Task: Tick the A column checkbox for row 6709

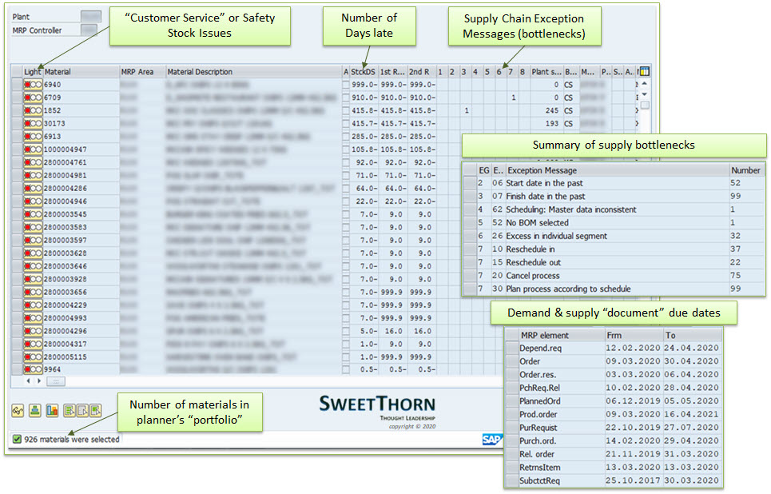Action: pyautogui.click(x=346, y=98)
